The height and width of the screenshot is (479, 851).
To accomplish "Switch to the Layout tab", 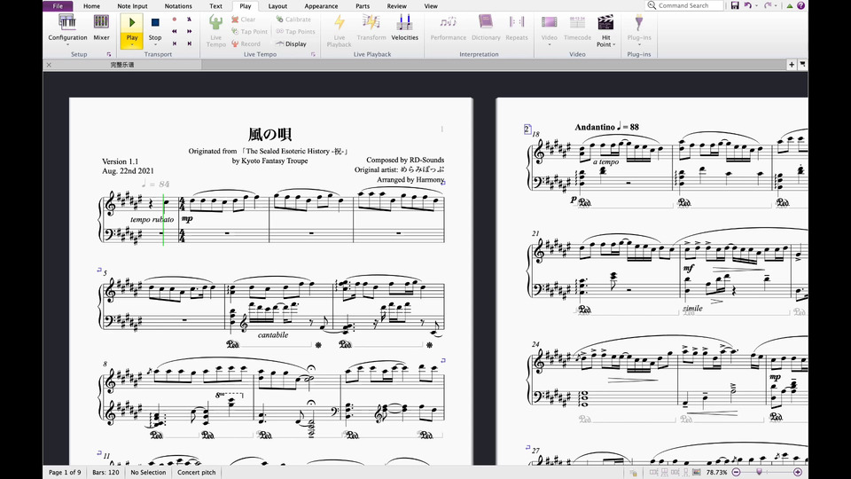I will (277, 6).
